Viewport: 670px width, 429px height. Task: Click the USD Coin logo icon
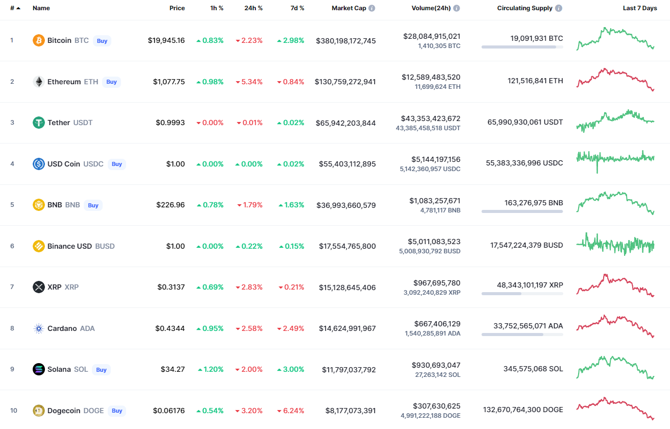[39, 164]
